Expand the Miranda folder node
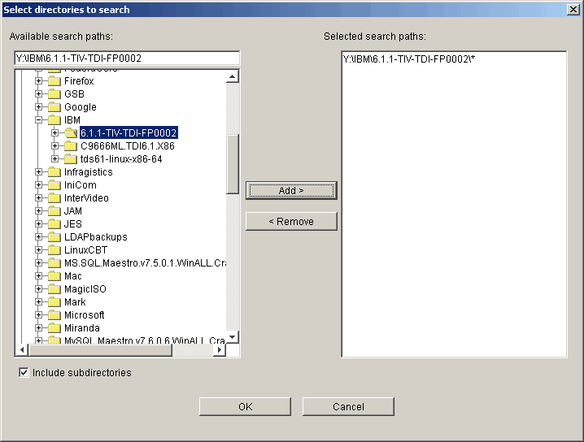 click(38, 328)
